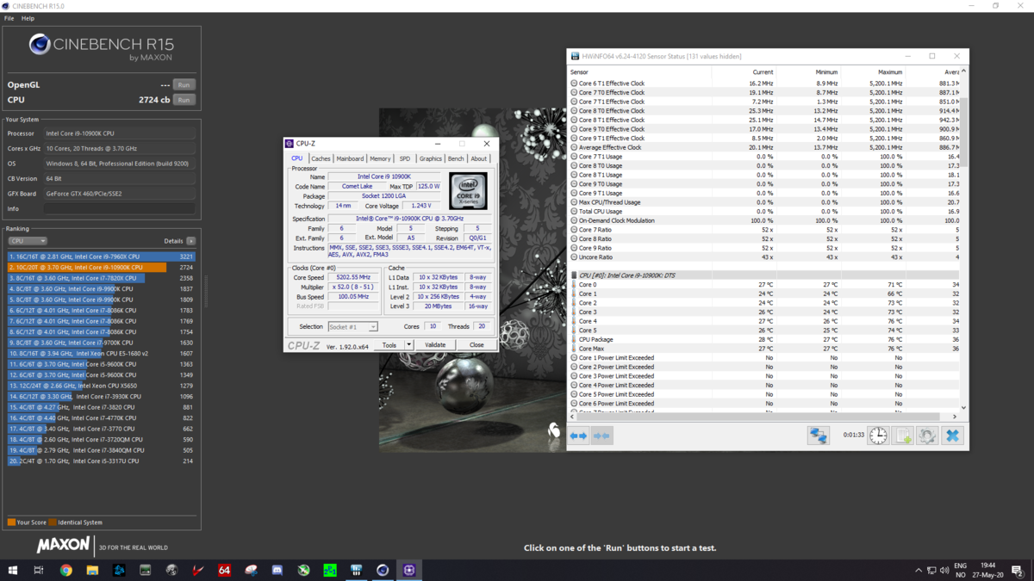Screen dimensions: 1034x581
Task: Run the CPU benchmark
Action: point(184,100)
